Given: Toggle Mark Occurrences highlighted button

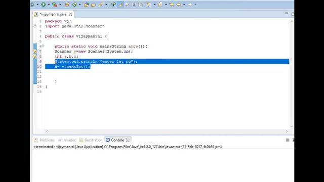Looking at the screenshot, I should pyautogui.click(x=120, y=5).
